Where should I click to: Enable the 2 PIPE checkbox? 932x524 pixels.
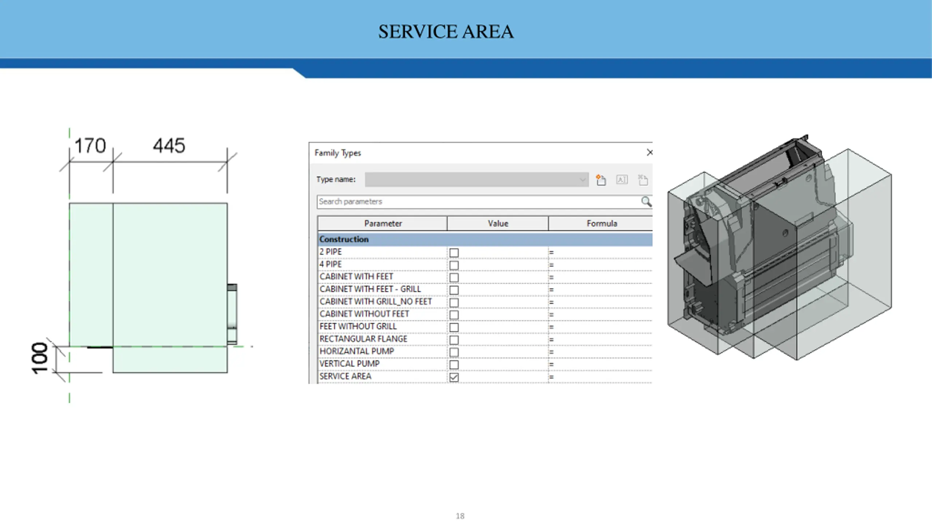tap(454, 253)
